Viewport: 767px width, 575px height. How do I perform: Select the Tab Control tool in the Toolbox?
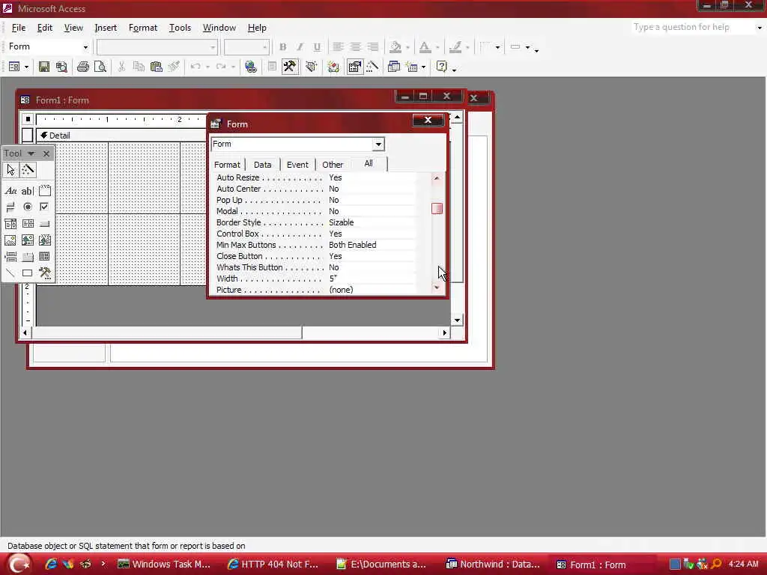[28, 257]
